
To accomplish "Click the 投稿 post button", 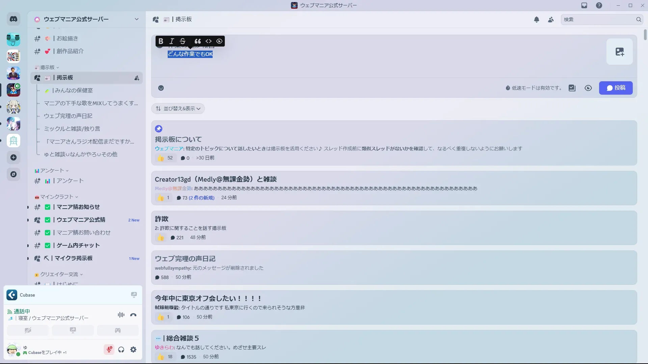I will 616,88.
